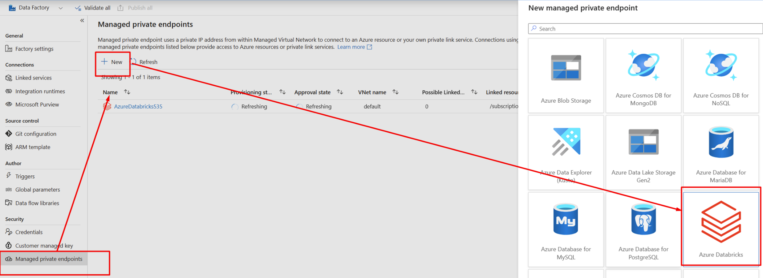
Task: Click Publish all button
Action: [135, 8]
